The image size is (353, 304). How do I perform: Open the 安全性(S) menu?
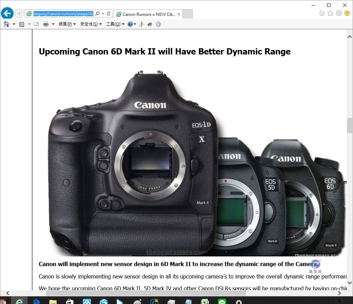click(x=91, y=24)
